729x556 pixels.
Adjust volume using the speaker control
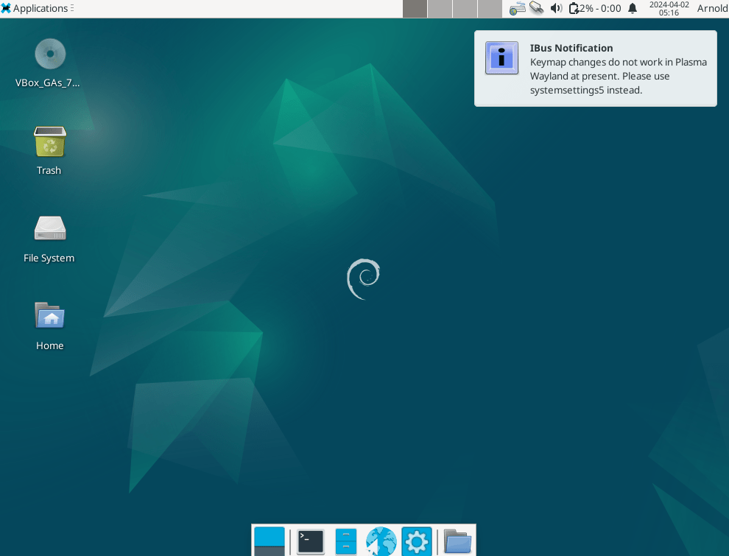[555, 8]
